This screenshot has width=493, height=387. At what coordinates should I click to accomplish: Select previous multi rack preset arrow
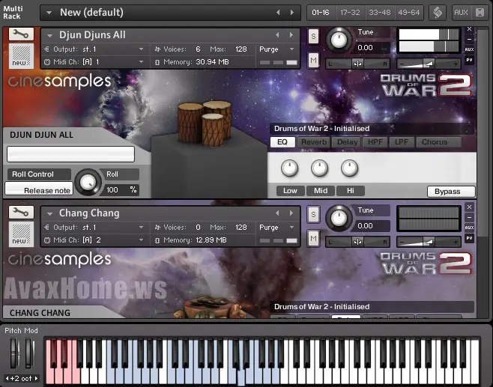click(x=278, y=12)
